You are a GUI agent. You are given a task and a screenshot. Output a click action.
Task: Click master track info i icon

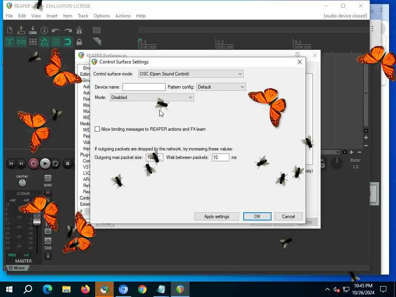[x=48, y=256]
